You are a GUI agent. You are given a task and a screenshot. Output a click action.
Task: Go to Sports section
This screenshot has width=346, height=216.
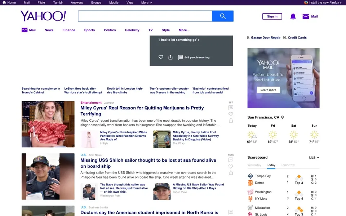tap(89, 30)
